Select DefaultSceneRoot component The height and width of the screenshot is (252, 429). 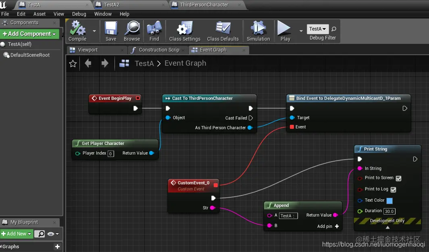pos(27,55)
